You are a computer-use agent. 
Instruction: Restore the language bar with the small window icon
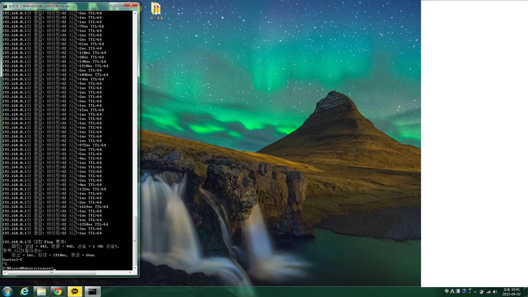[470, 289]
